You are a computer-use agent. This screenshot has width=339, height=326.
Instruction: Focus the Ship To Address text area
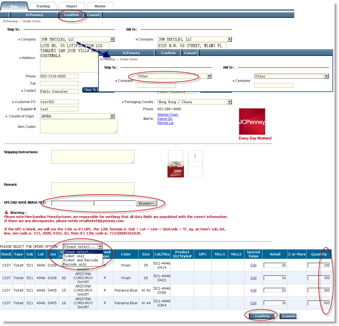tap(69, 58)
